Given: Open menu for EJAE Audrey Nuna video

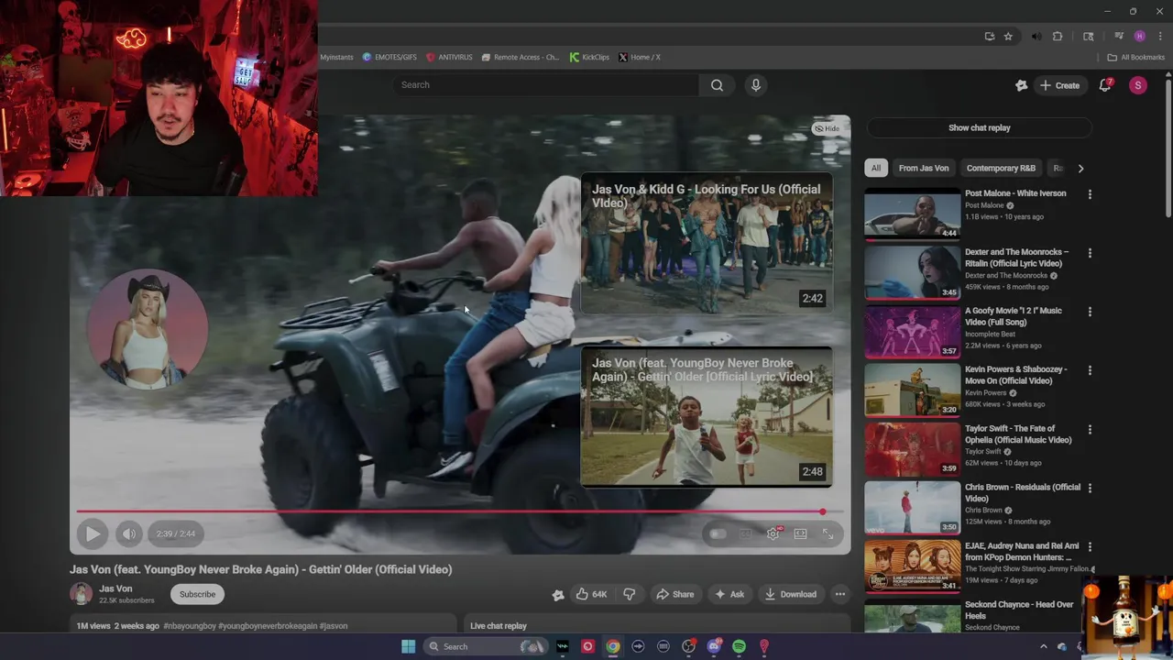Looking at the screenshot, I should (1090, 546).
